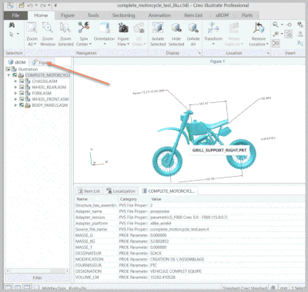Open the Item List tab in lower panel
Screen dimensions: 308x292
(89, 191)
